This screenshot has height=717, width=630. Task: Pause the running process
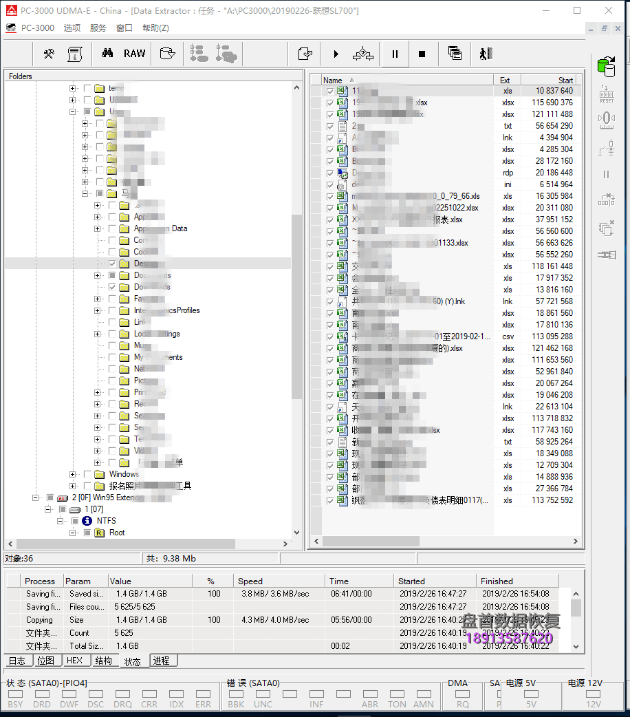(x=395, y=54)
